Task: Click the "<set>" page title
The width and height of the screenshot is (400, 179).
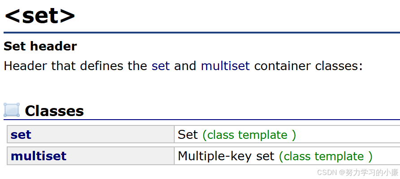Action: click(x=40, y=16)
